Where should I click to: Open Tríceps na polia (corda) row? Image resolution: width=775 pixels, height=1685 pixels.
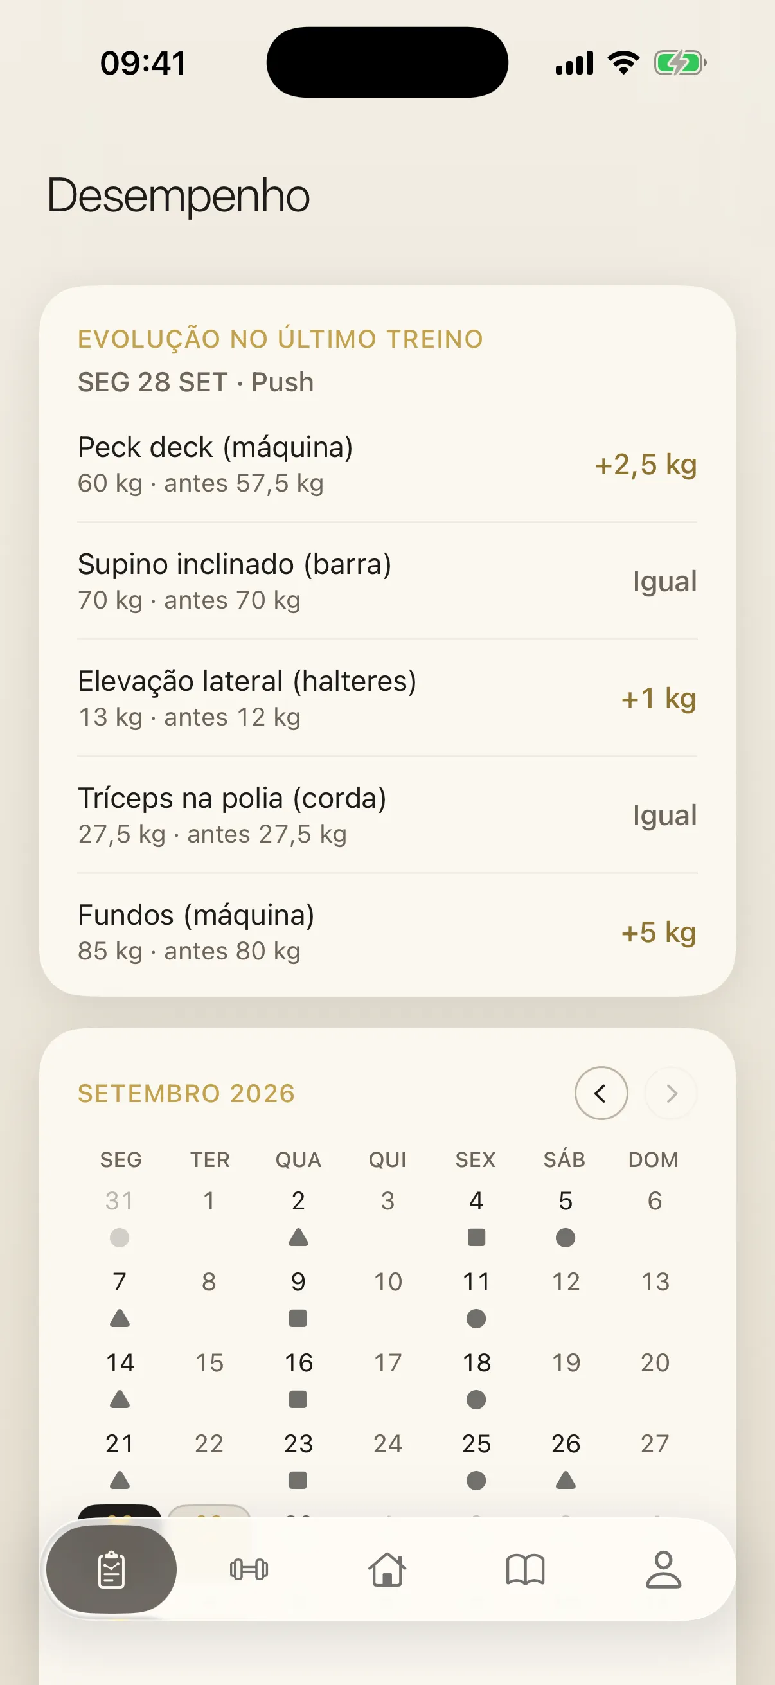coord(387,815)
